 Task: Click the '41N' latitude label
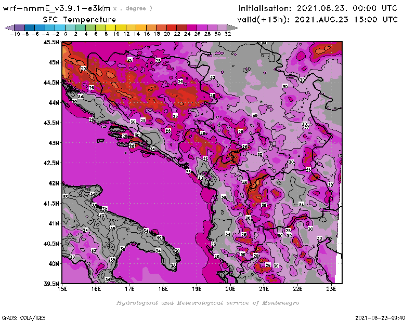(54, 223)
